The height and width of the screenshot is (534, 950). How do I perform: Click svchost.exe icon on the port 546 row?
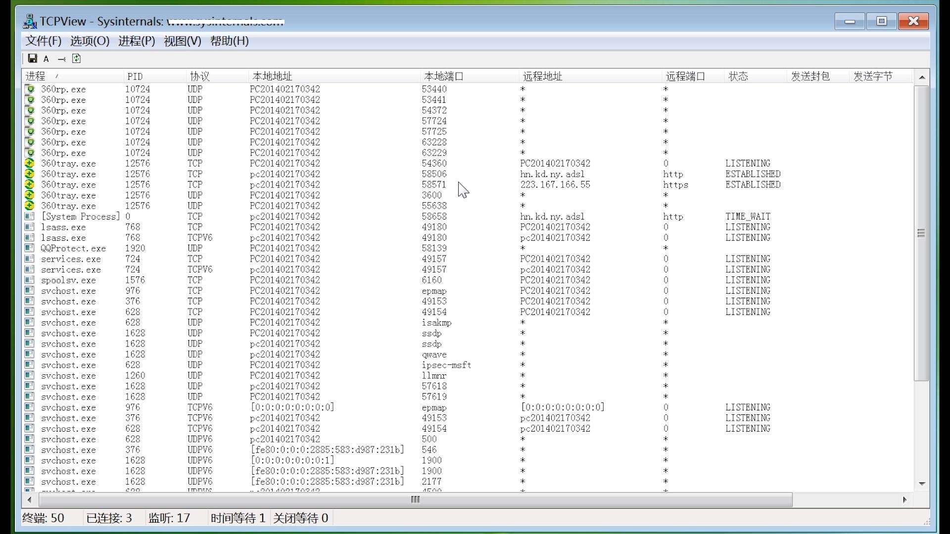pos(30,450)
